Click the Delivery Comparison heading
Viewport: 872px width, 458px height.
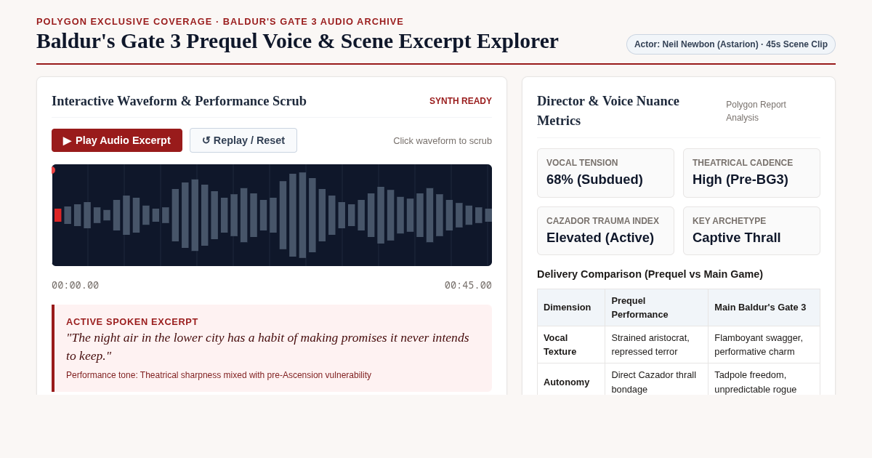tap(650, 274)
